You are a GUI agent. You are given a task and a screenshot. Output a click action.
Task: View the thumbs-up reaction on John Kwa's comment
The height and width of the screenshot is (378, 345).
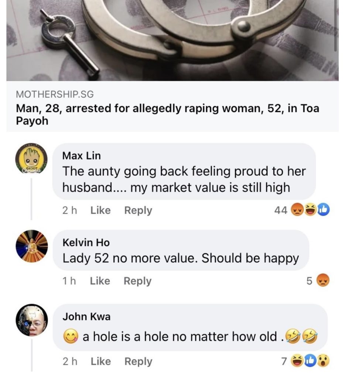click(311, 361)
